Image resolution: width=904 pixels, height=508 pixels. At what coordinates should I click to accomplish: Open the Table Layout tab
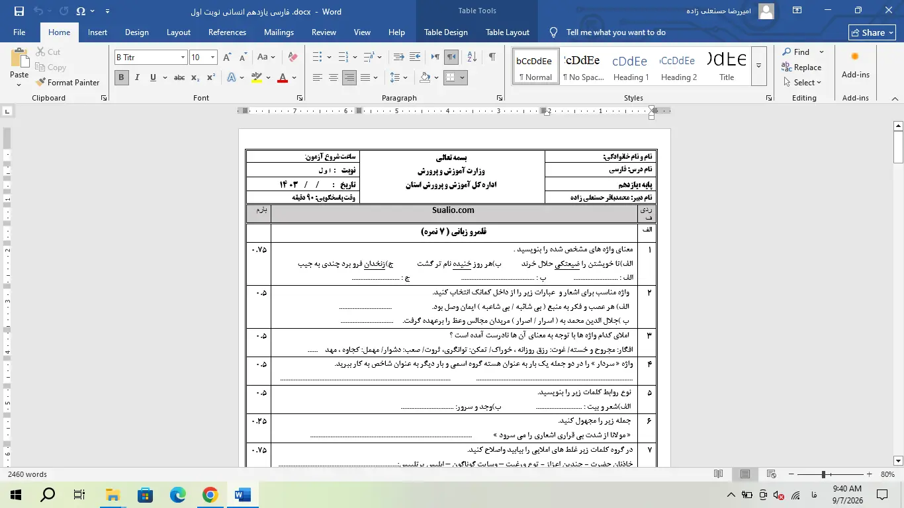tap(508, 32)
